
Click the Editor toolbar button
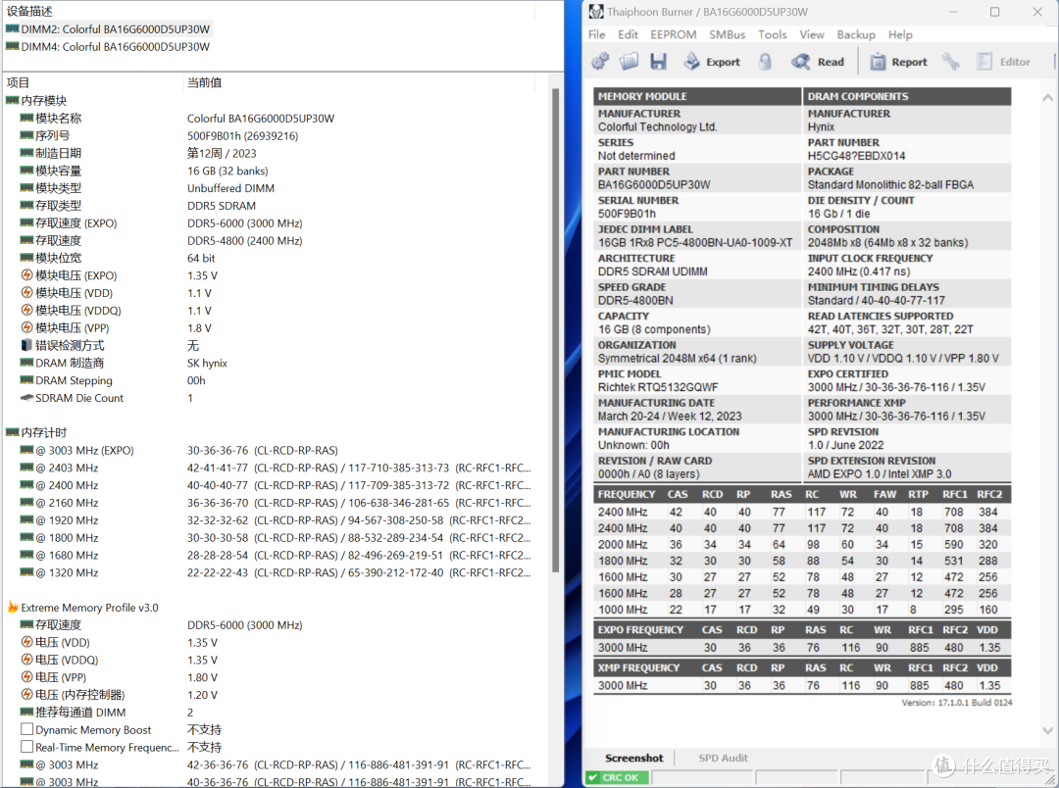(1004, 62)
